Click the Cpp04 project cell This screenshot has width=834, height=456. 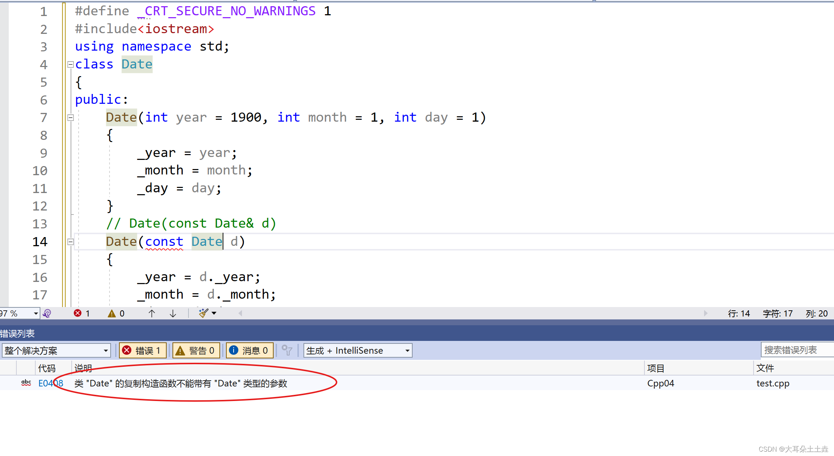tap(661, 383)
